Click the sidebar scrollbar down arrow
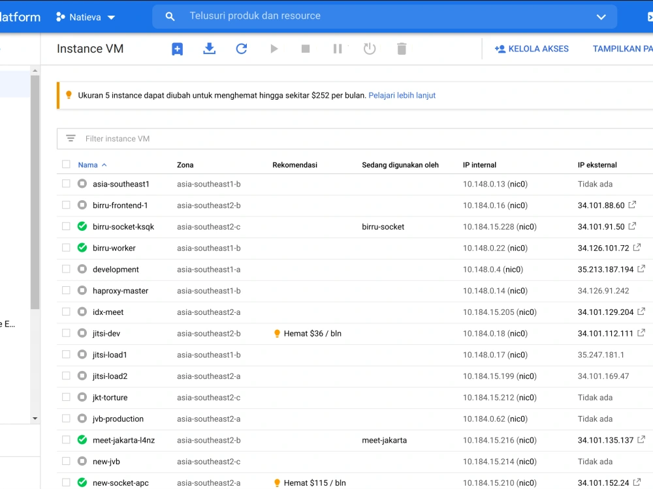This screenshot has width=653, height=489. (x=35, y=419)
